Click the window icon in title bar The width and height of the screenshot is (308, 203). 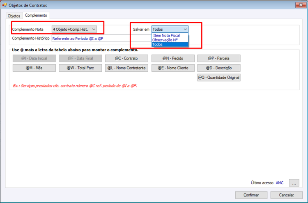coord(5,5)
